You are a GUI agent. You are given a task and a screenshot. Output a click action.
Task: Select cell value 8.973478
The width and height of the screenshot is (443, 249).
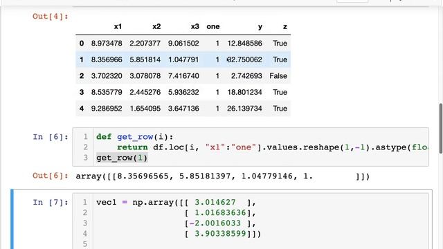coord(107,43)
